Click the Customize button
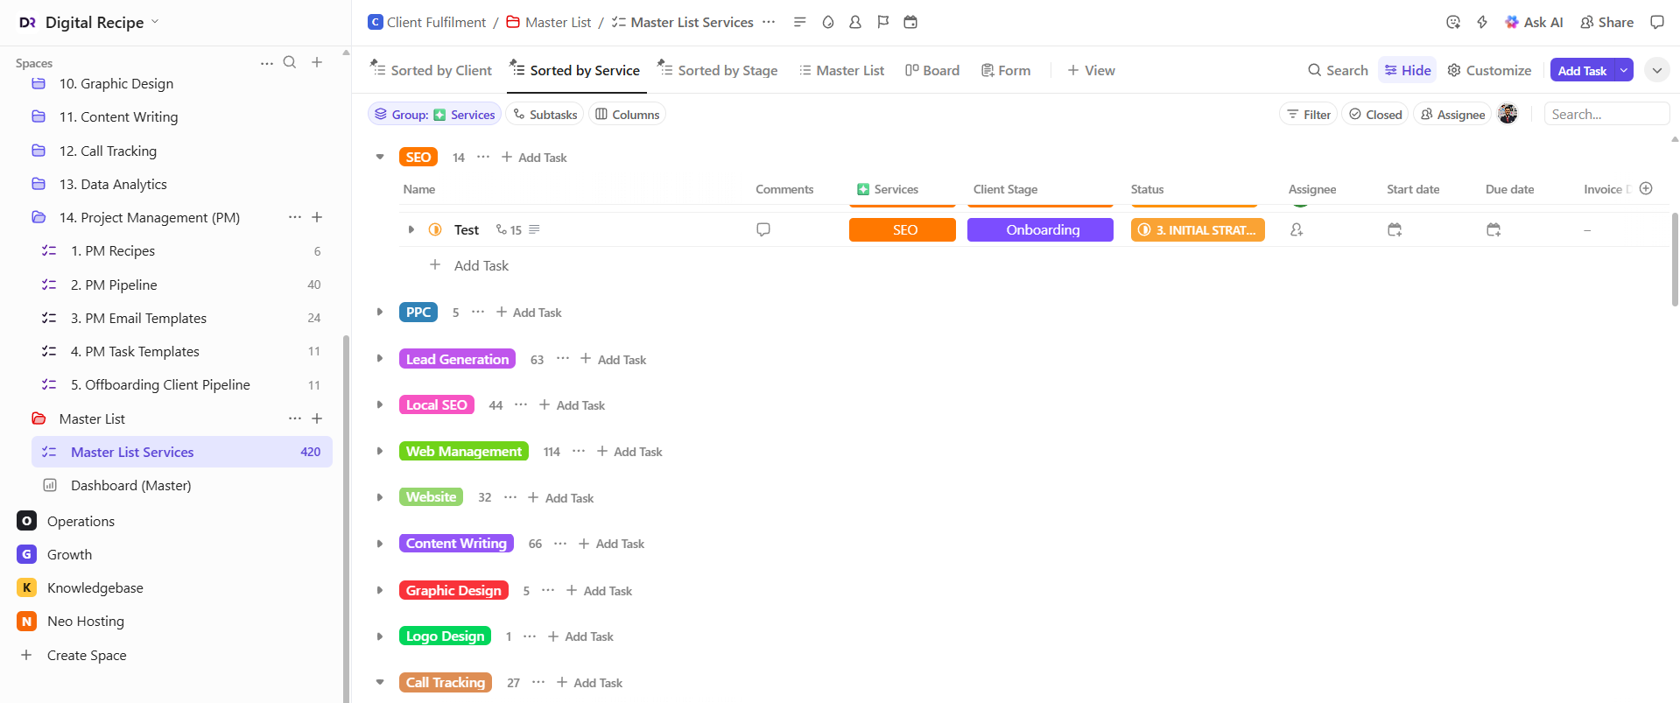The height and width of the screenshot is (703, 1680). [1489, 70]
